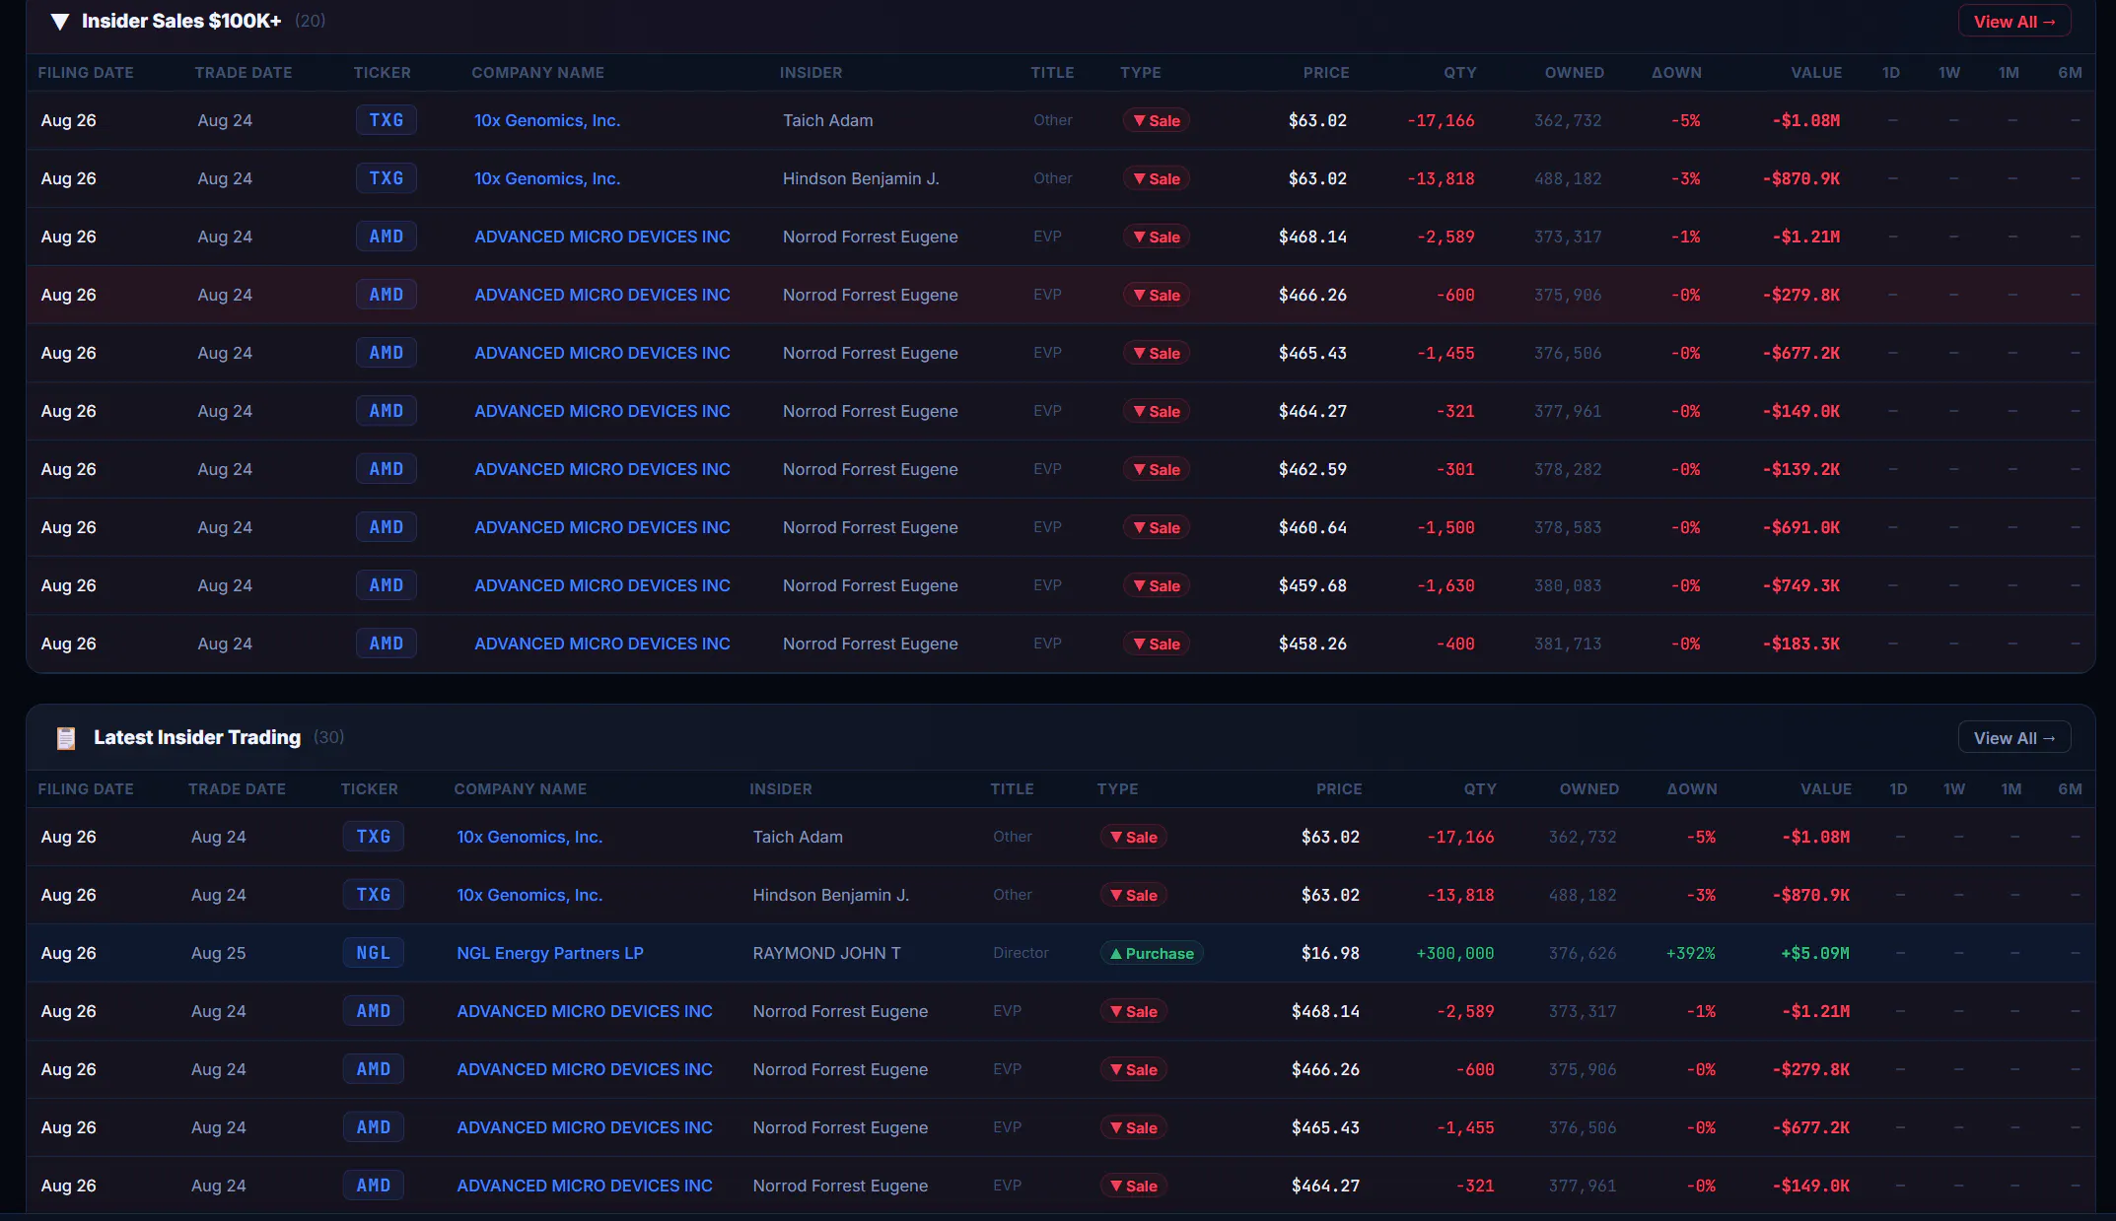Open NGL ticker badge in latest trading
This screenshot has width=2116, height=1221.
pos(374,953)
